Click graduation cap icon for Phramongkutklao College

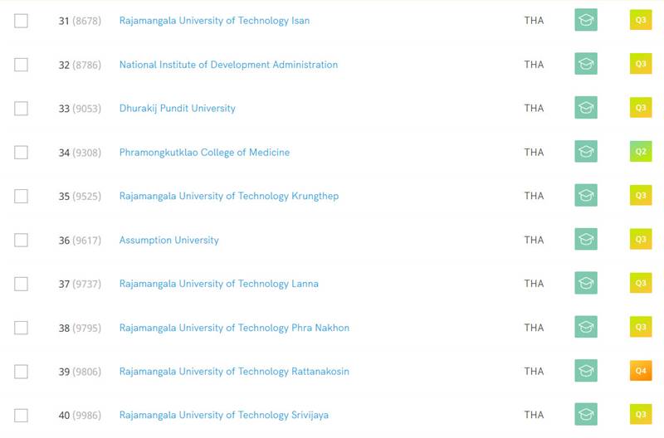(x=586, y=152)
